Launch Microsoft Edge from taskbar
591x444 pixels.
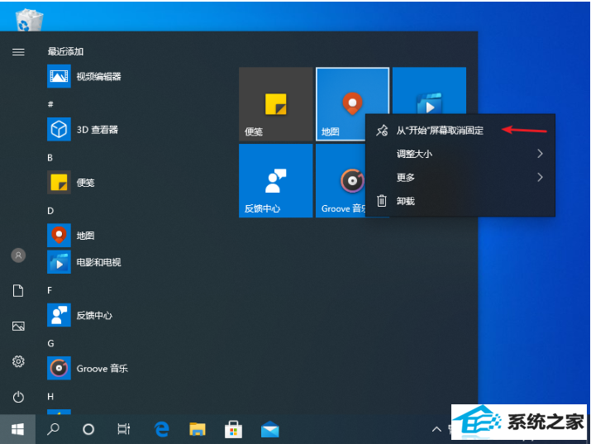coord(162,429)
